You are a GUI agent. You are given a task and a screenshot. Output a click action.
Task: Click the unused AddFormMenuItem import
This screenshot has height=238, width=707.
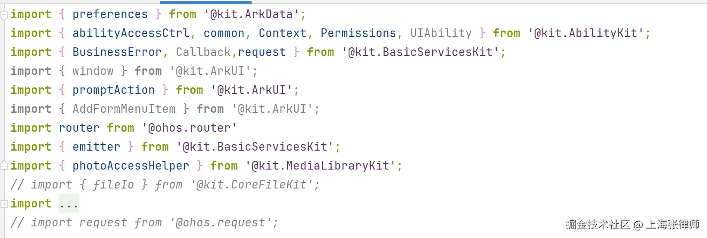click(x=124, y=109)
